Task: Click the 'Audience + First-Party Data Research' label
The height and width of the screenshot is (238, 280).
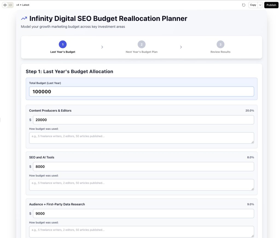Action: coord(57,204)
